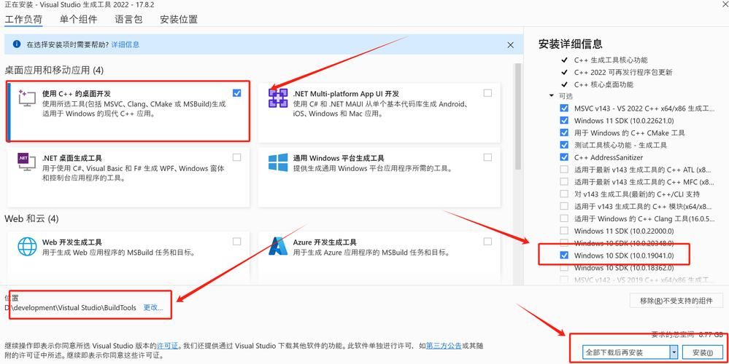729x364 pixels.
Task: Click the 安装详细信息 heading
Action: pyautogui.click(x=571, y=44)
